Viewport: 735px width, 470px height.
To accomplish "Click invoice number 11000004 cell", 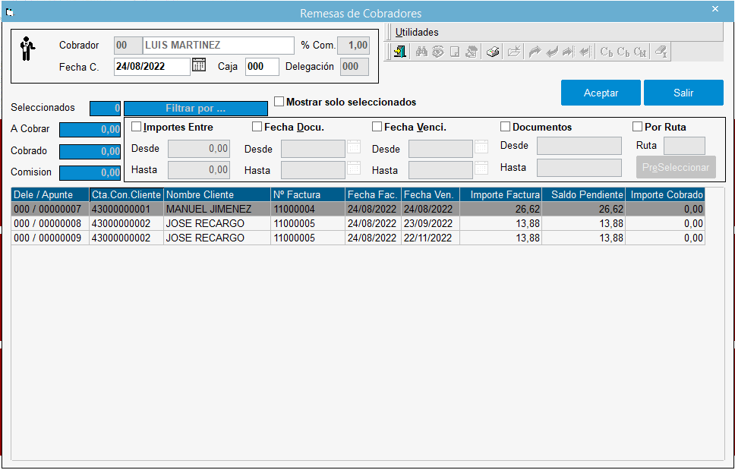I will click(x=308, y=209).
